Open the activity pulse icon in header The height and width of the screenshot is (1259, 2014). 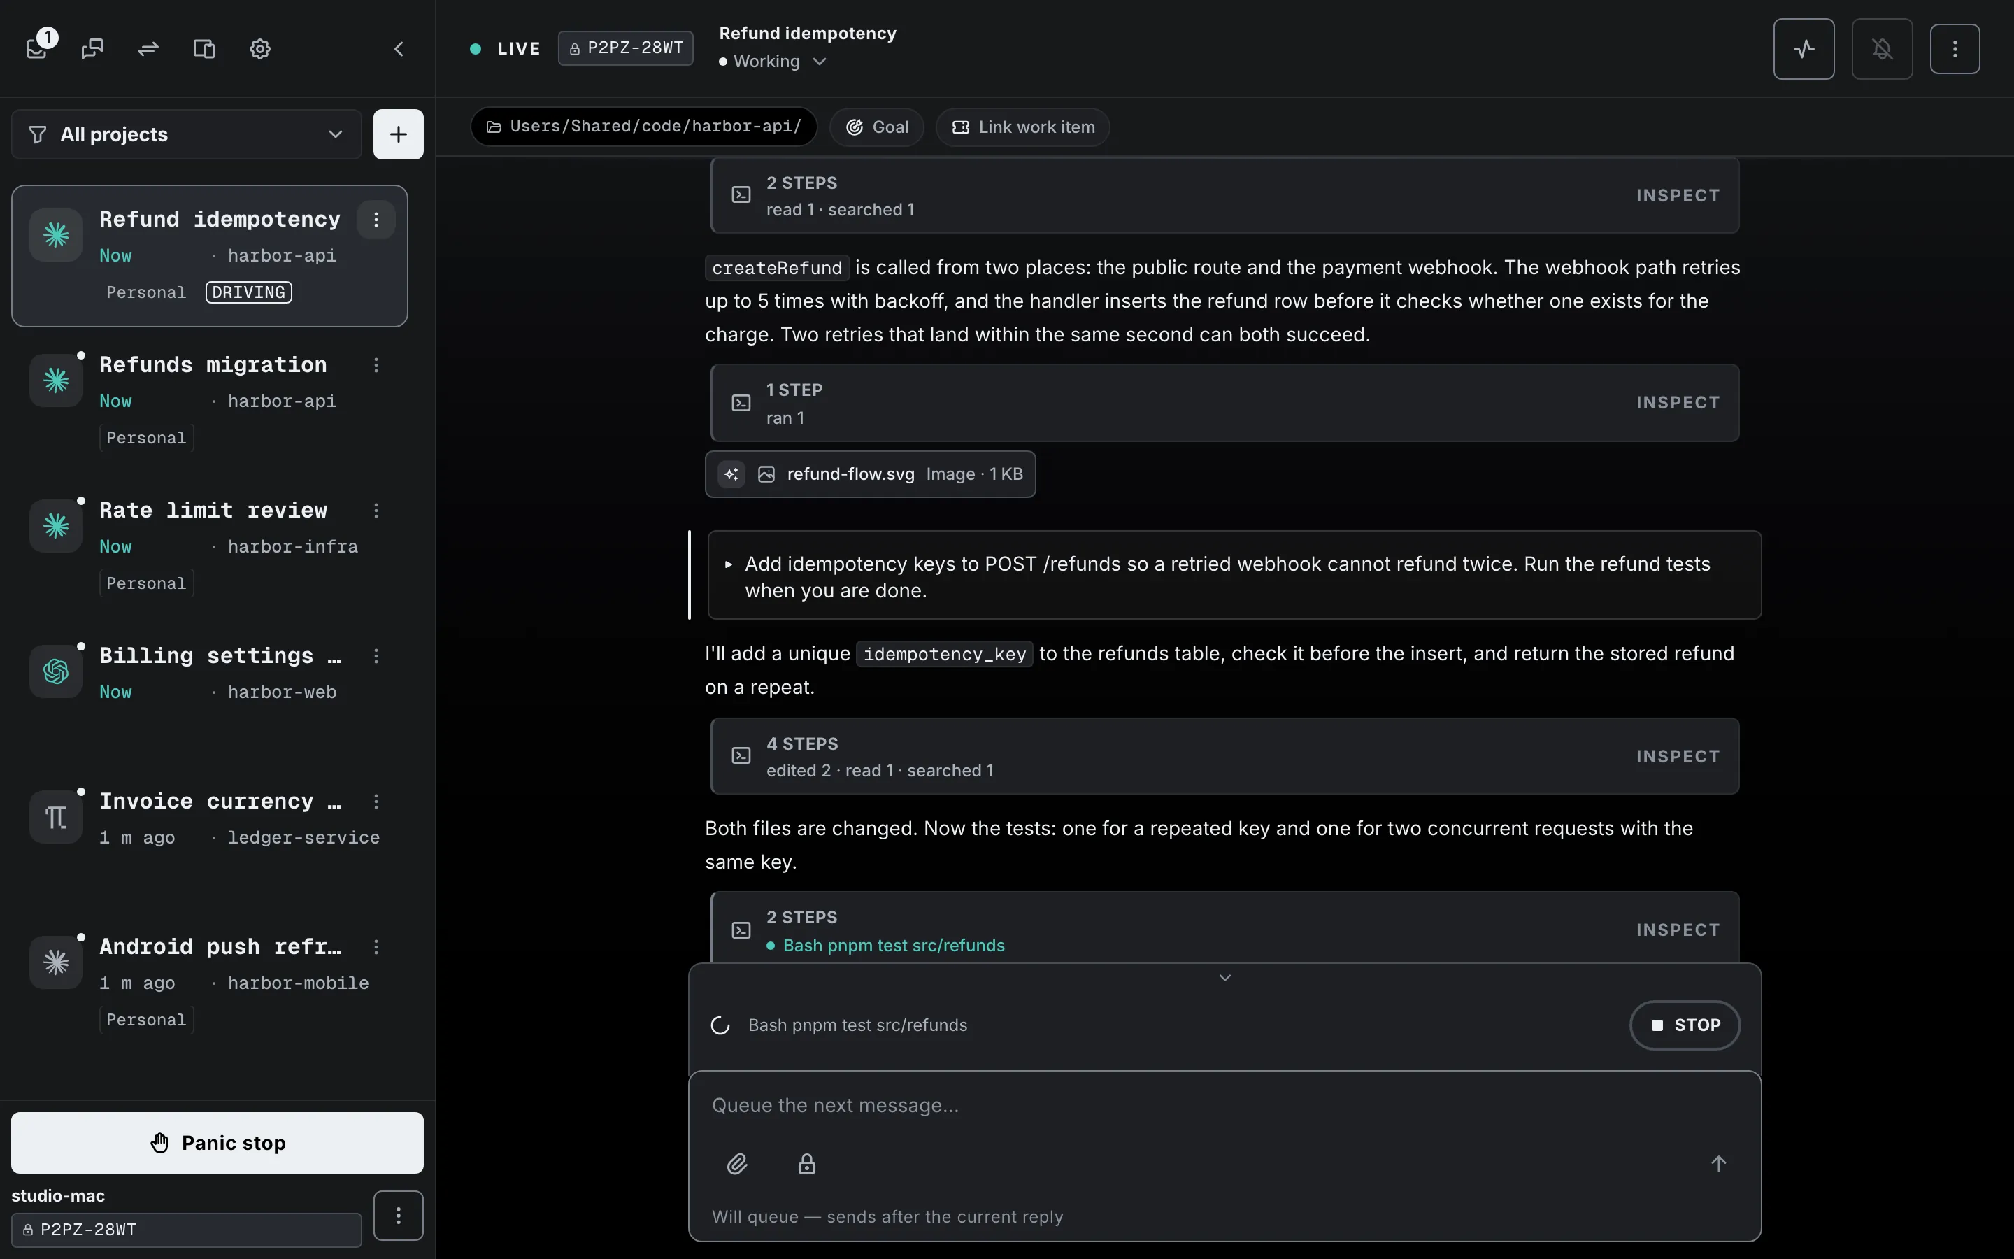(x=1804, y=49)
